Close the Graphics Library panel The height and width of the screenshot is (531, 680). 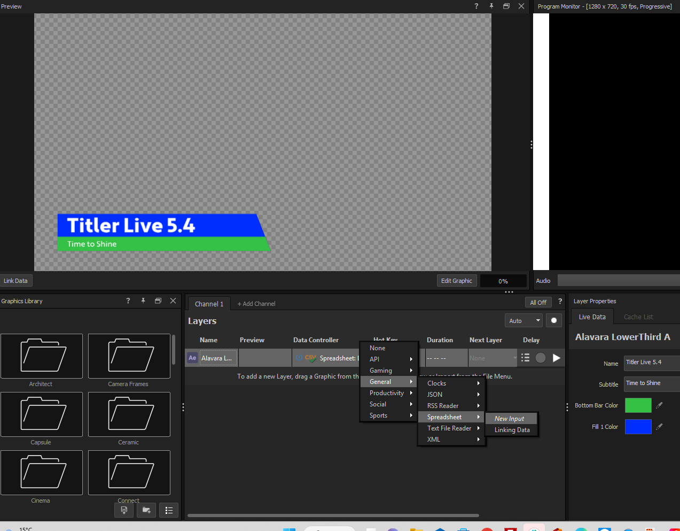(173, 301)
